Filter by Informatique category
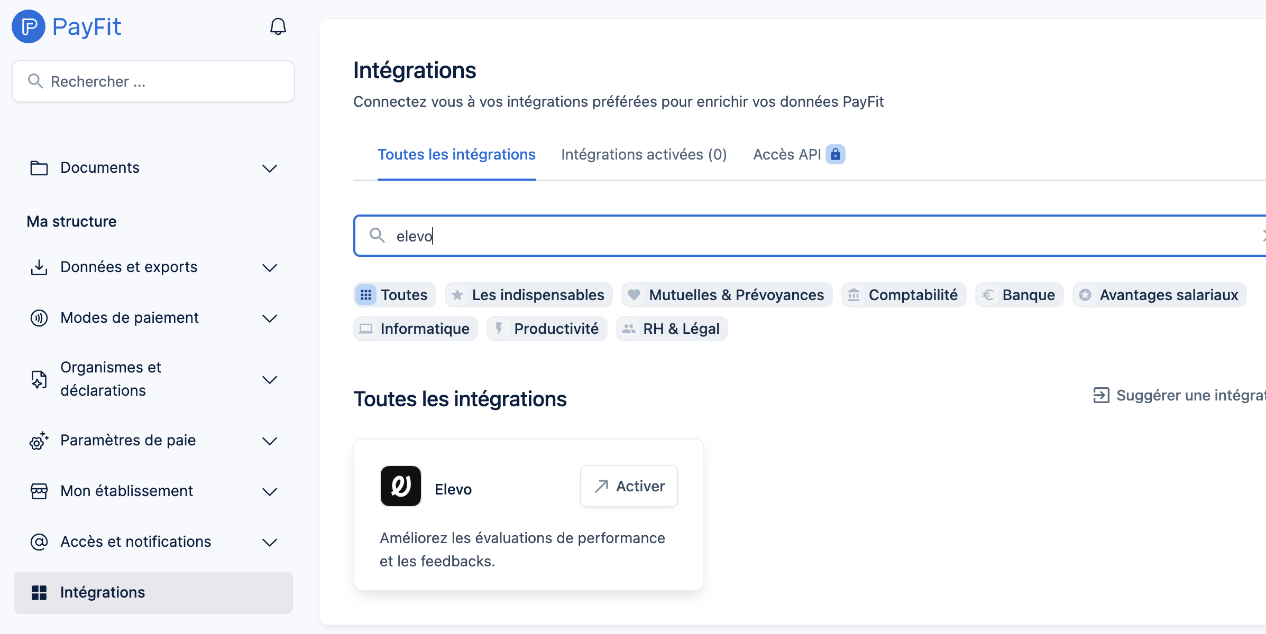The image size is (1266, 634). click(416, 329)
